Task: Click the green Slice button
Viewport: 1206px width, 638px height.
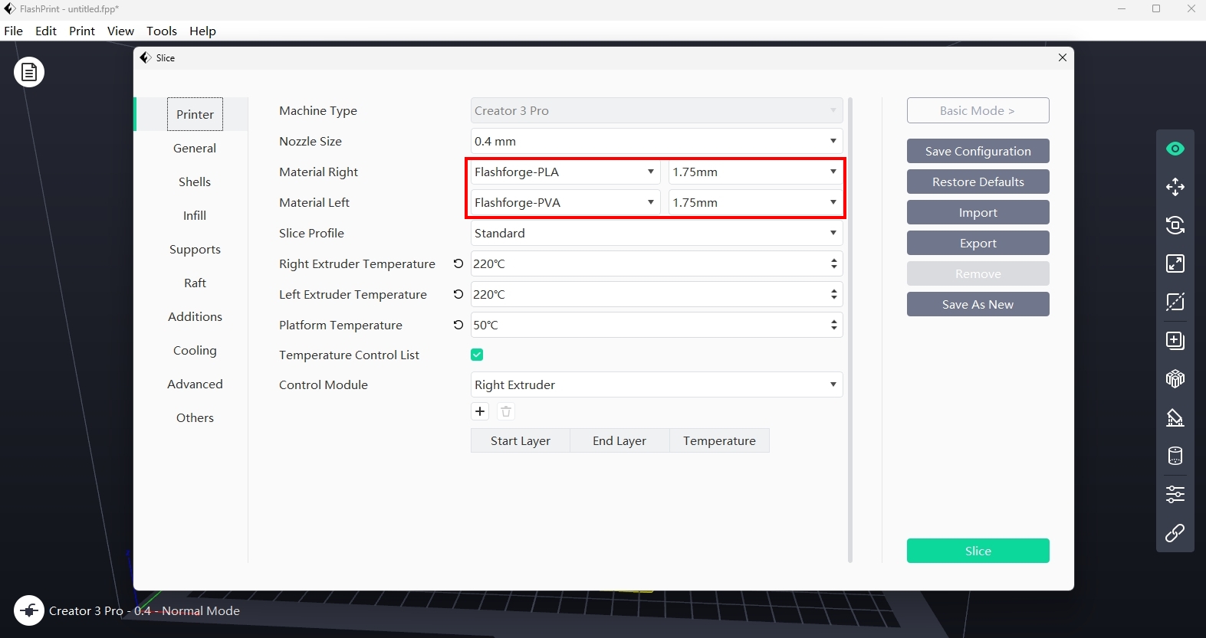Action: click(x=978, y=551)
